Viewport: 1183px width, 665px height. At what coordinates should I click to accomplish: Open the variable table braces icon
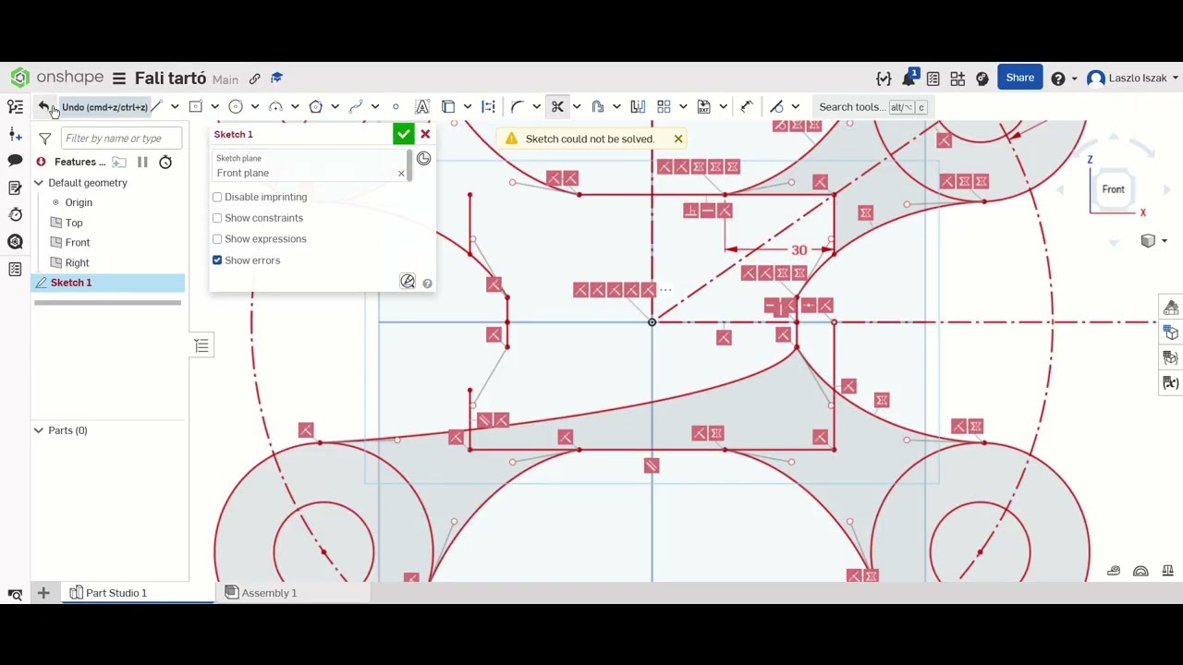click(x=884, y=79)
